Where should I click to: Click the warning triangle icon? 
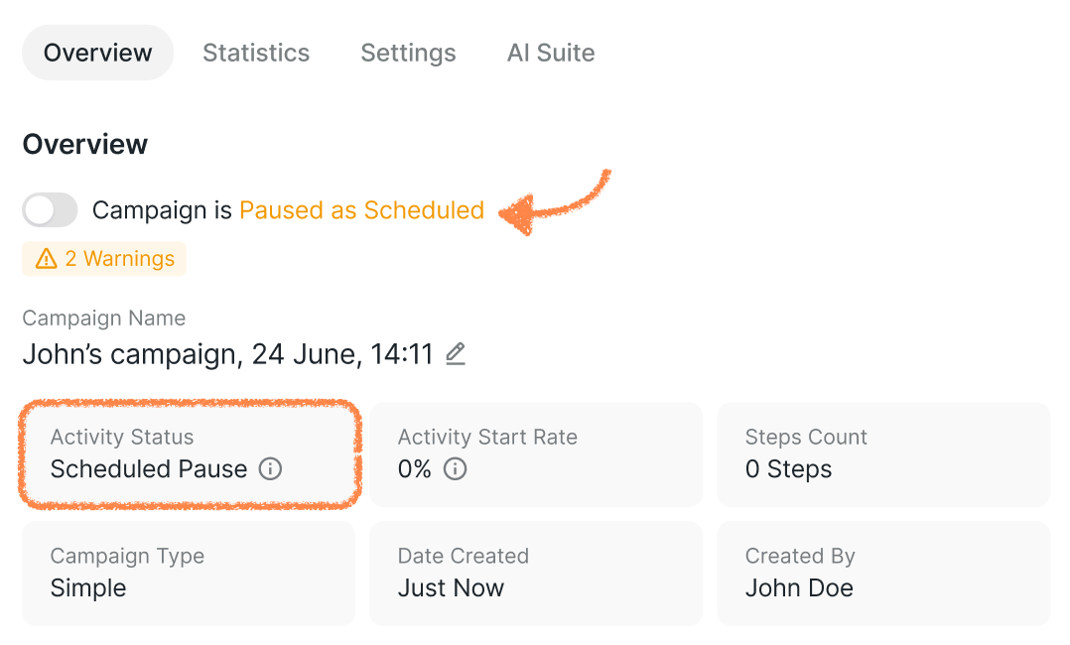tap(46, 259)
